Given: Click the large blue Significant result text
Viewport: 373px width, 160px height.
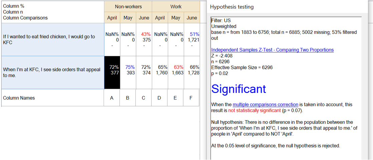Looking at the screenshot, I should coord(239,89).
